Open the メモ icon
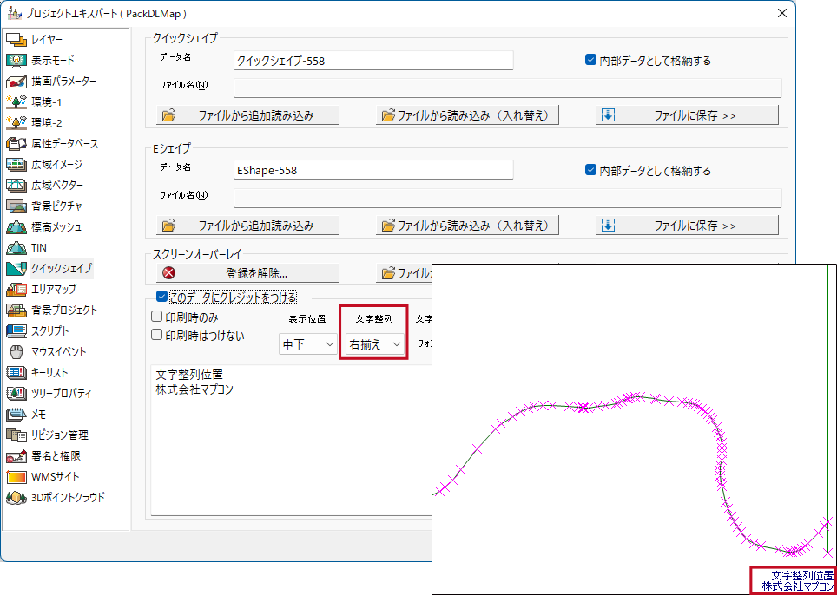Image resolution: width=837 pixels, height=595 pixels. coord(16,414)
